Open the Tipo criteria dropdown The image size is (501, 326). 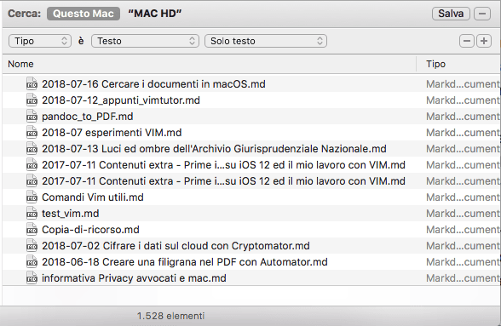click(40, 41)
